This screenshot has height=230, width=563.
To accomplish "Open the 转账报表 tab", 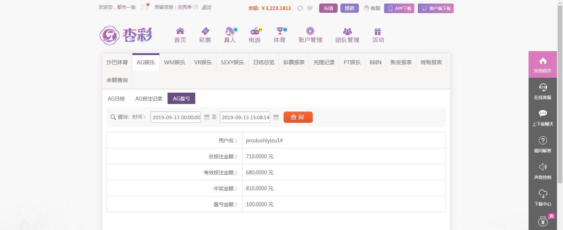I will 431,62.
